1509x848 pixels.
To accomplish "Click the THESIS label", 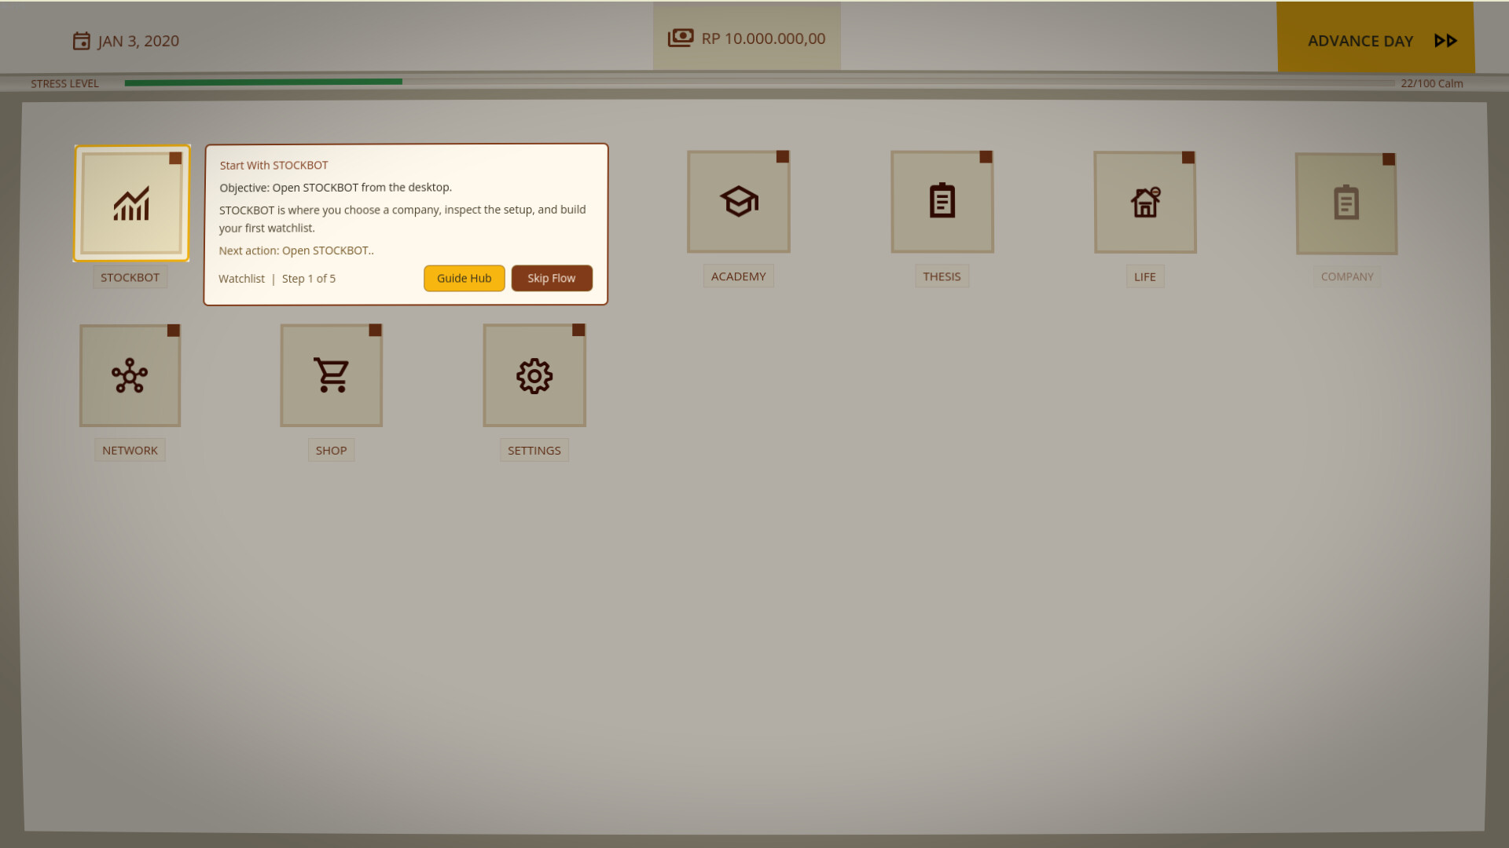I will [x=942, y=276].
